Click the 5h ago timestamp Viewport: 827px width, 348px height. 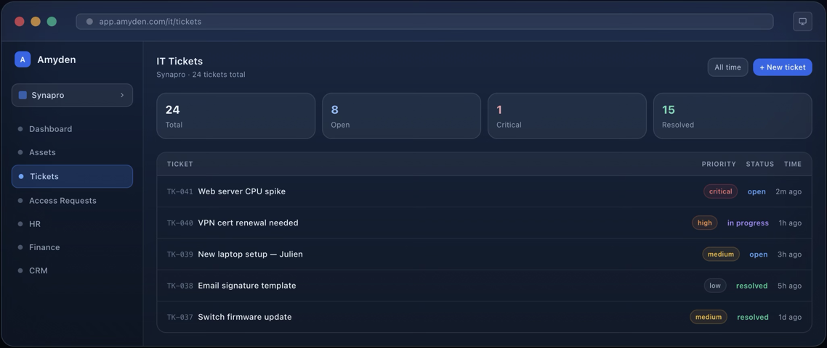[x=789, y=286]
